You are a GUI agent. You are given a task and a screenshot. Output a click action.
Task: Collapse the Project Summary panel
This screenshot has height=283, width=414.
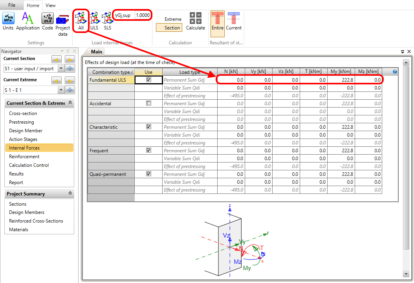pos(70,194)
